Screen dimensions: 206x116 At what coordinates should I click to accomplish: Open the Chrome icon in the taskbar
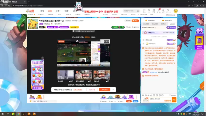tap(19, 114)
